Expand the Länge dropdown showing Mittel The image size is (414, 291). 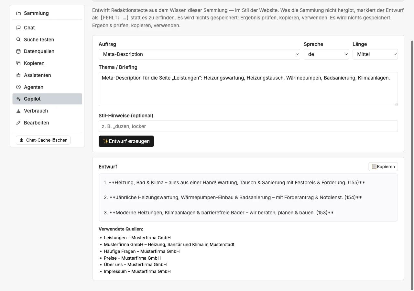pos(375,54)
